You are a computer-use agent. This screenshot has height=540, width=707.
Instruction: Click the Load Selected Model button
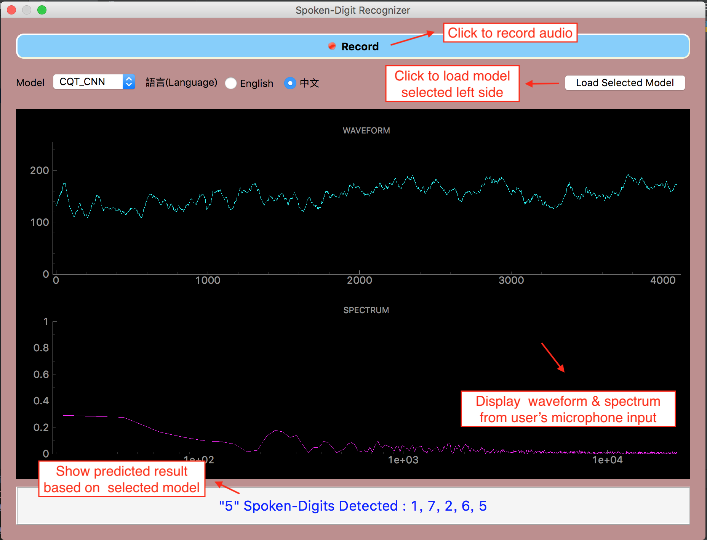click(625, 83)
